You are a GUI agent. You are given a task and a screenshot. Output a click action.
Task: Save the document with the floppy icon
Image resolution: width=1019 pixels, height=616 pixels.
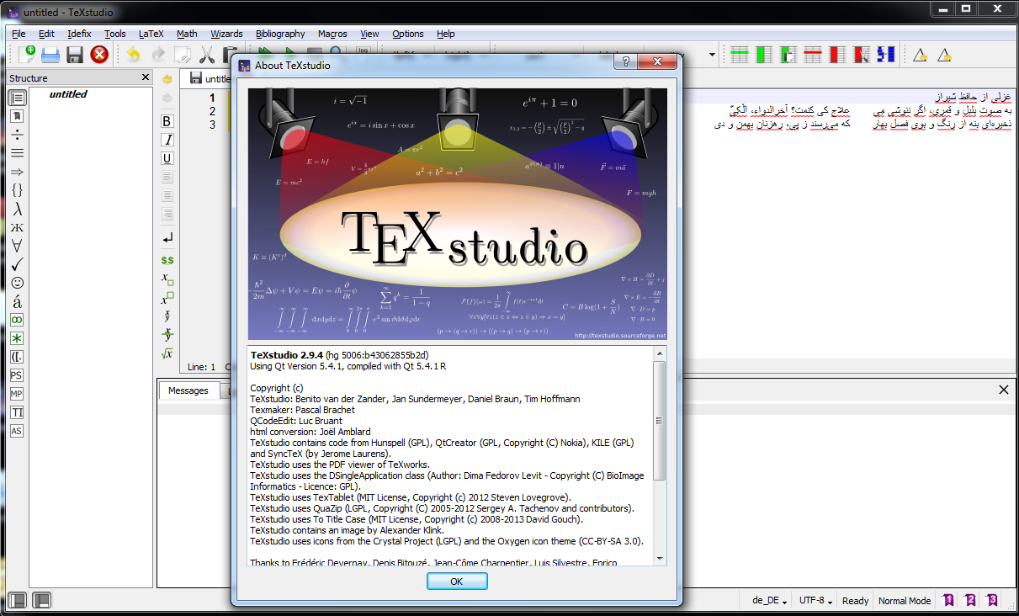75,56
